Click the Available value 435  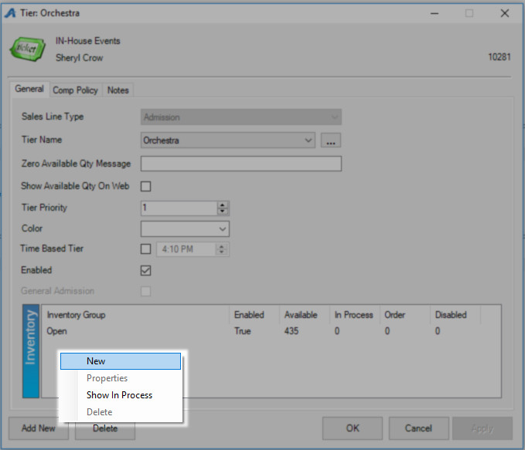pyautogui.click(x=291, y=331)
